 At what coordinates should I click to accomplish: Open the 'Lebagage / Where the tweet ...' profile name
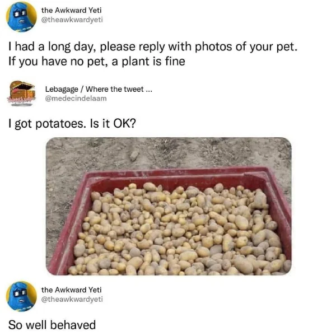[x=99, y=89]
